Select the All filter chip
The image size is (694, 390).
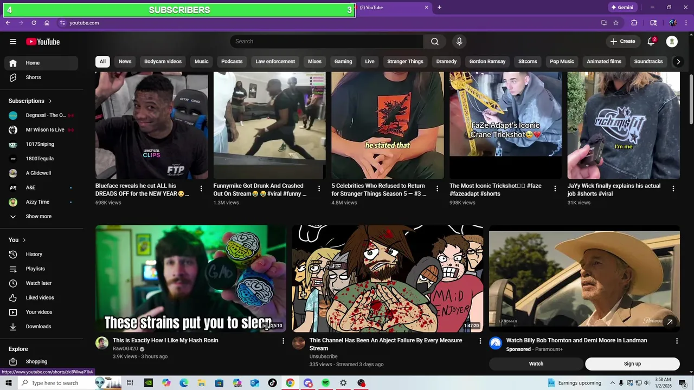pos(102,62)
